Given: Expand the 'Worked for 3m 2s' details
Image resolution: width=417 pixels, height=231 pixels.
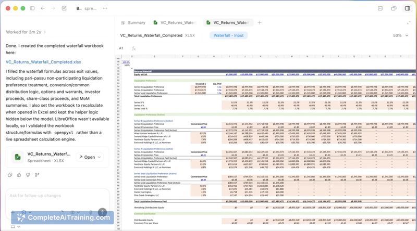Looking at the screenshot, I should tap(26, 32).
